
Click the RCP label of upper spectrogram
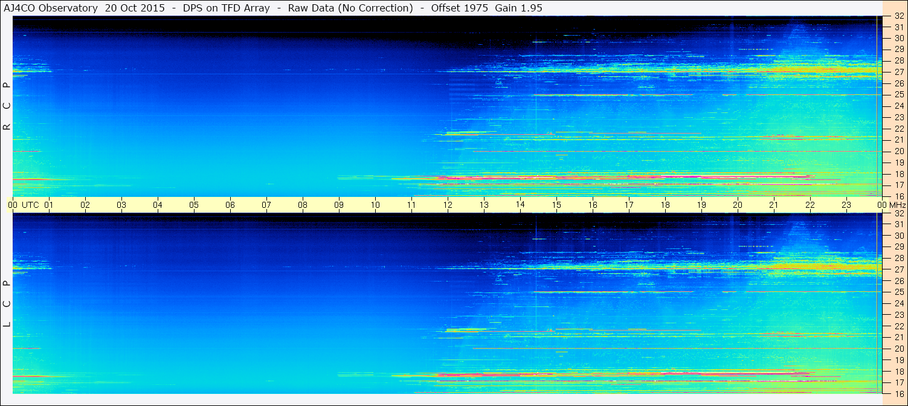(7, 106)
